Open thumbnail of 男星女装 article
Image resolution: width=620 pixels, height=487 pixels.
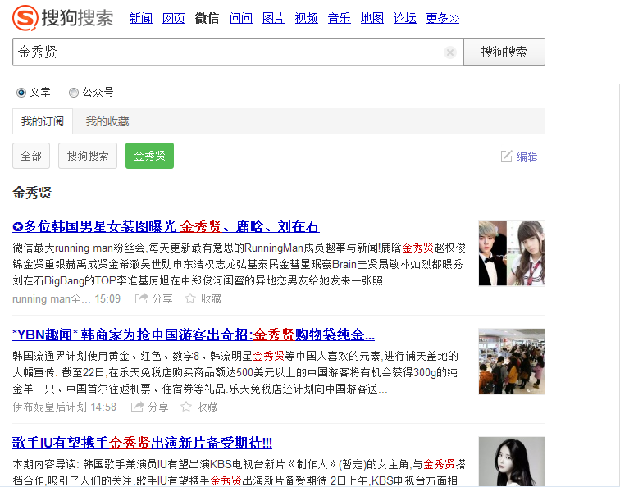(512, 253)
